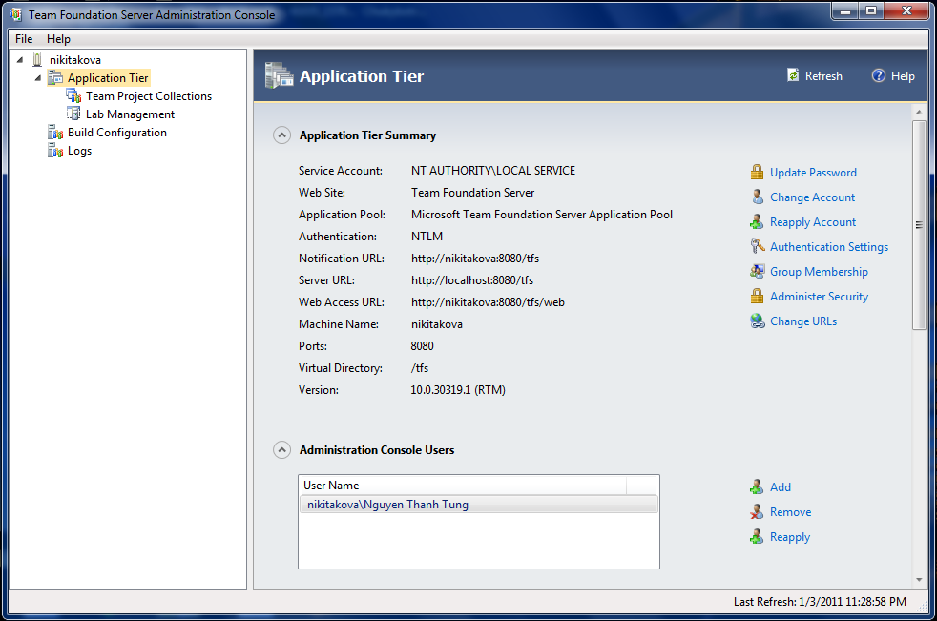Click the nikitakova server icon in tree
This screenshot has height=621, width=937.
click(x=37, y=59)
